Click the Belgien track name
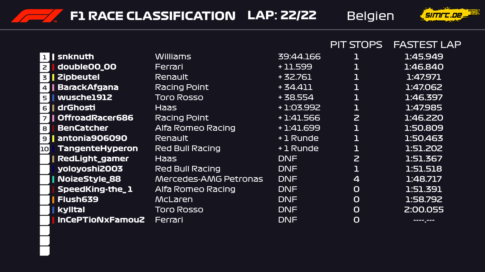485x272 pixels. click(x=370, y=16)
